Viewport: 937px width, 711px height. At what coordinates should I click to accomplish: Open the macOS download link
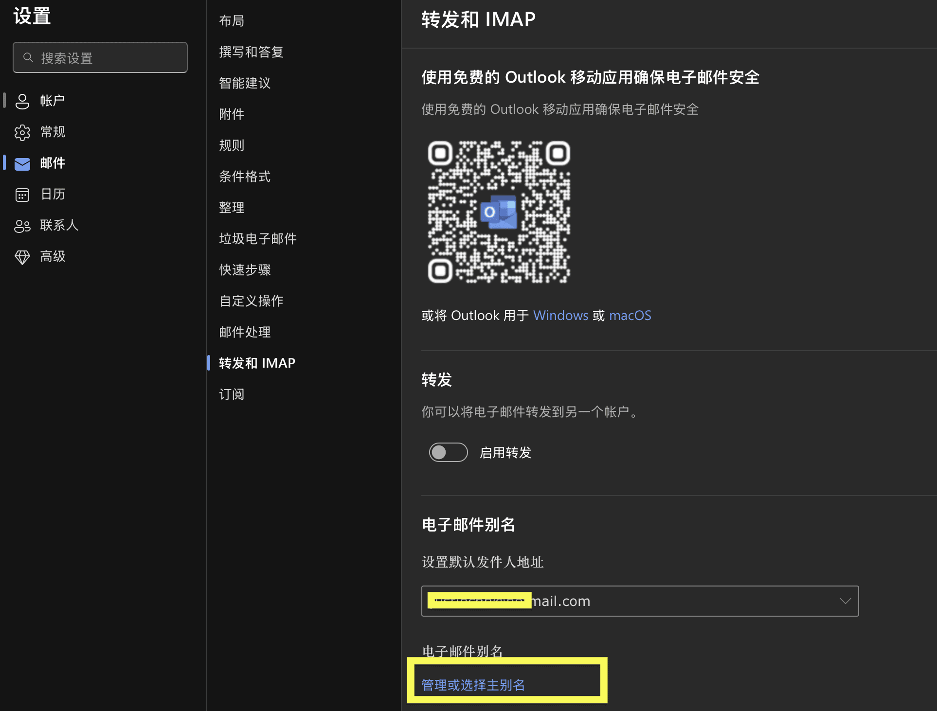click(630, 316)
